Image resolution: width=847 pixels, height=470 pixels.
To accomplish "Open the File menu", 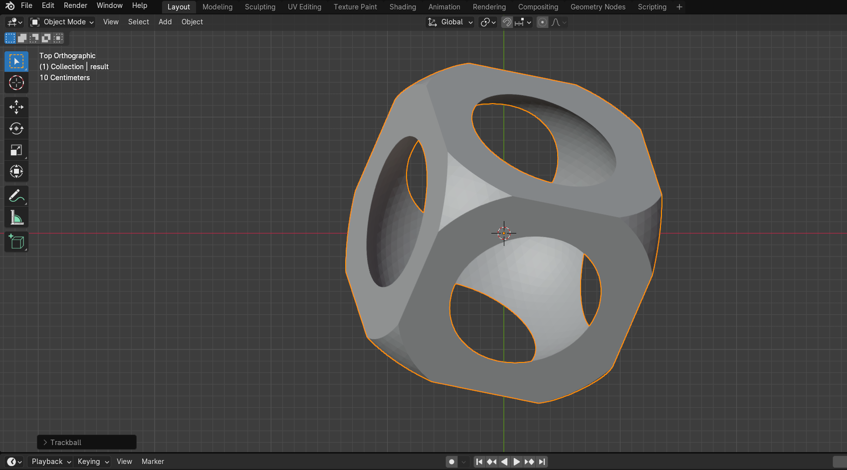I will pyautogui.click(x=26, y=5).
